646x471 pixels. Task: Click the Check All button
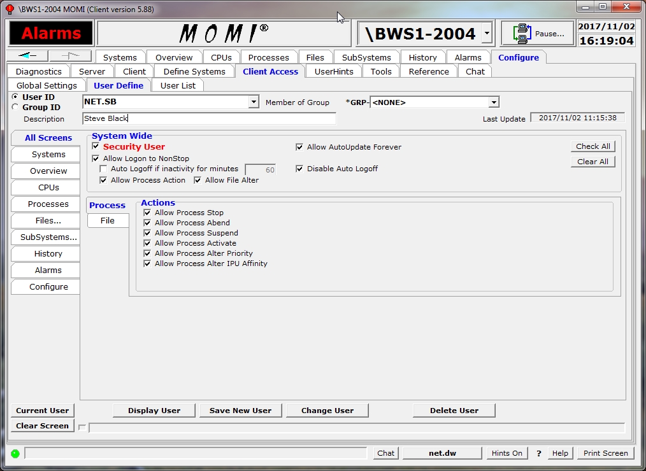coord(592,146)
